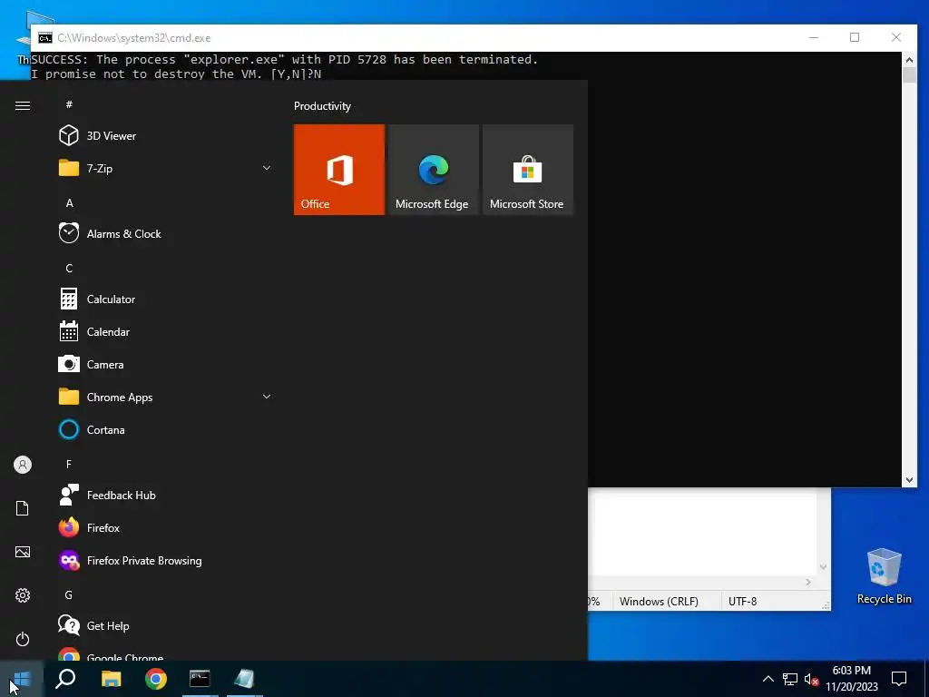The image size is (929, 697).
Task: Open Feedback Hub app
Action: click(166, 495)
